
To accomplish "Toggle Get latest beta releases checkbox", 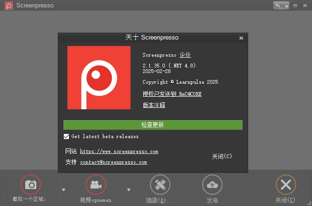I will click(x=66, y=136).
